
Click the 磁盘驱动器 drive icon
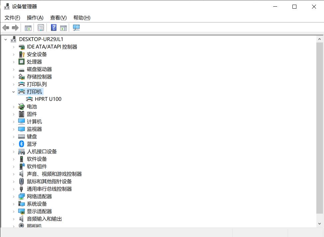tap(22, 70)
